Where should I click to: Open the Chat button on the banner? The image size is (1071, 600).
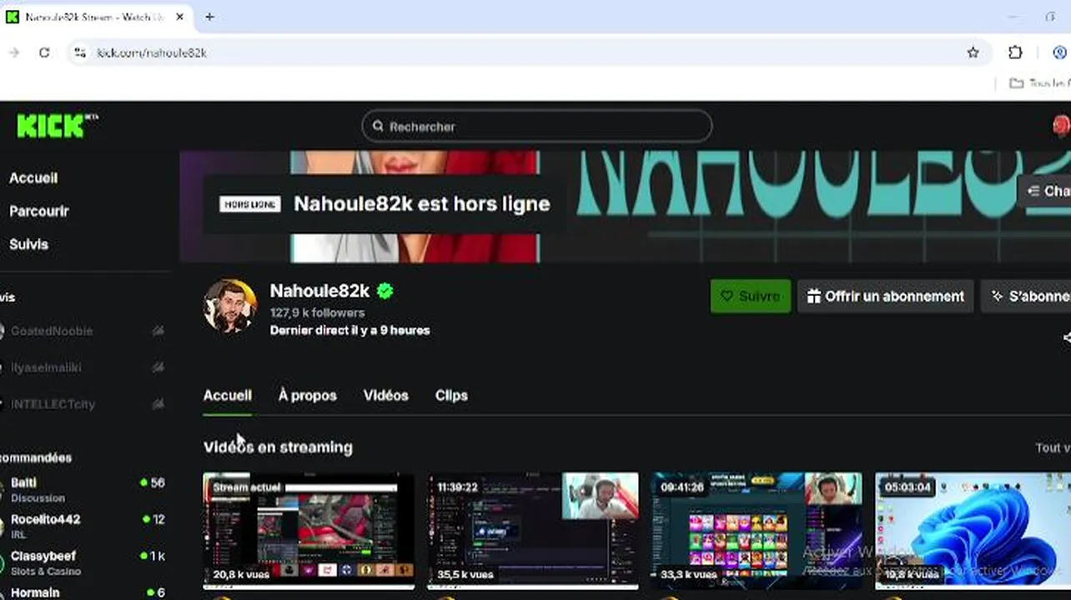(1045, 192)
